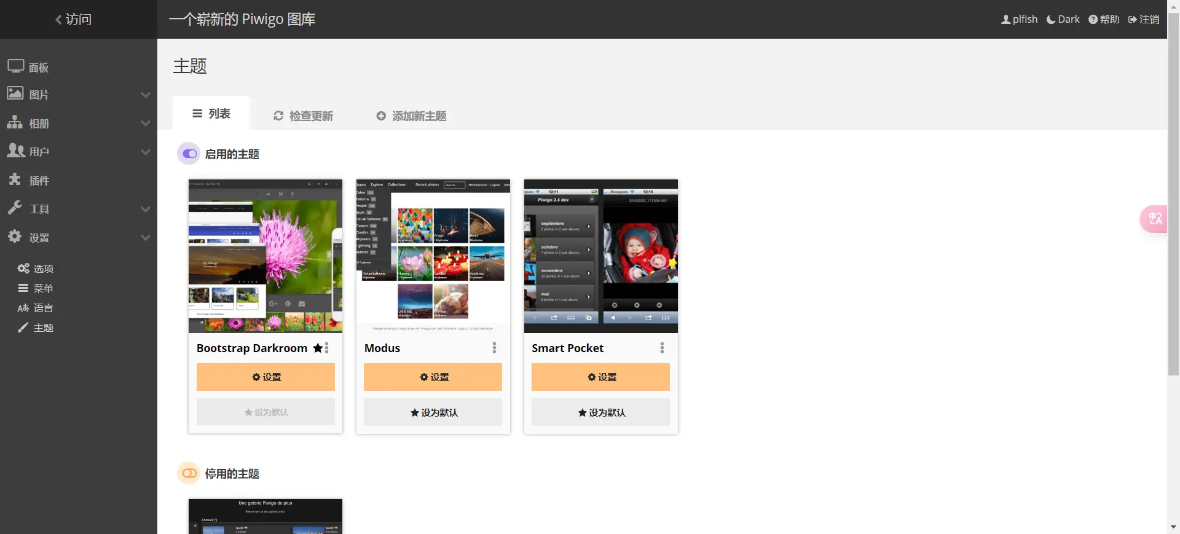Collapse the 设置 settings menu chevron
The height and width of the screenshot is (534, 1180).
click(x=146, y=237)
